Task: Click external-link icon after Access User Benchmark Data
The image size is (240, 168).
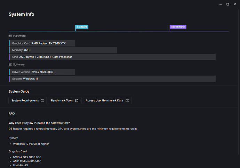Action: pyautogui.click(x=127, y=101)
